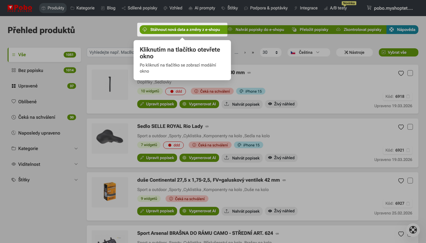Open Integrace in top navigation

[306, 8]
